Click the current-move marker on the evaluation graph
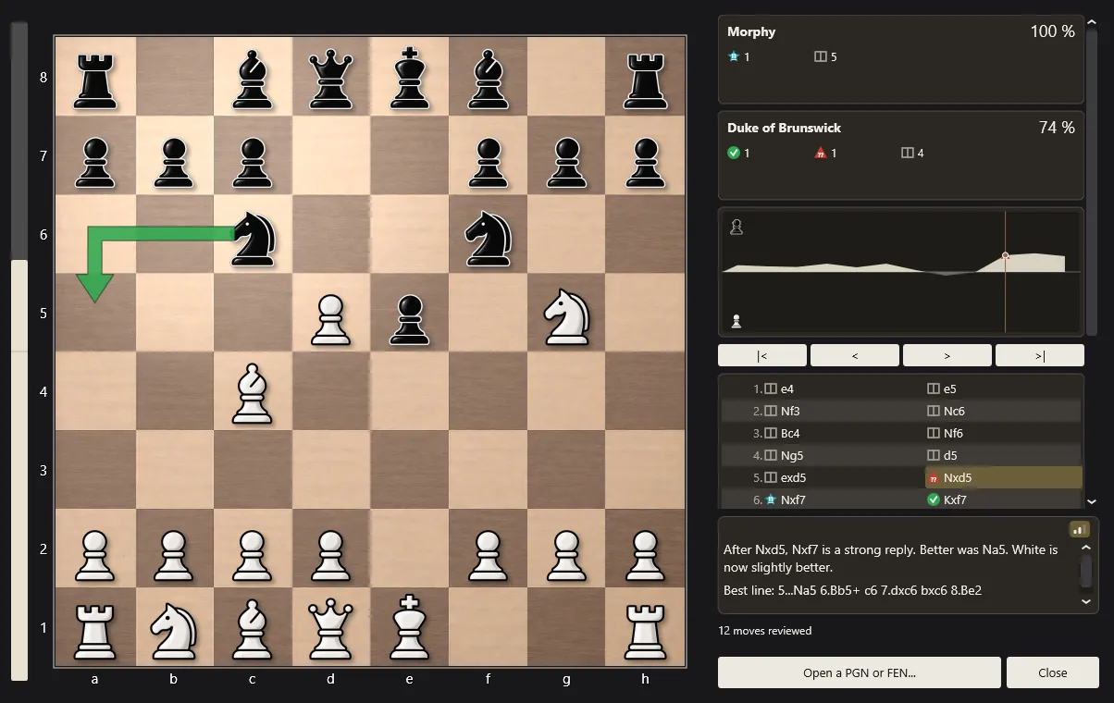The height and width of the screenshot is (703, 1114). (x=1005, y=255)
